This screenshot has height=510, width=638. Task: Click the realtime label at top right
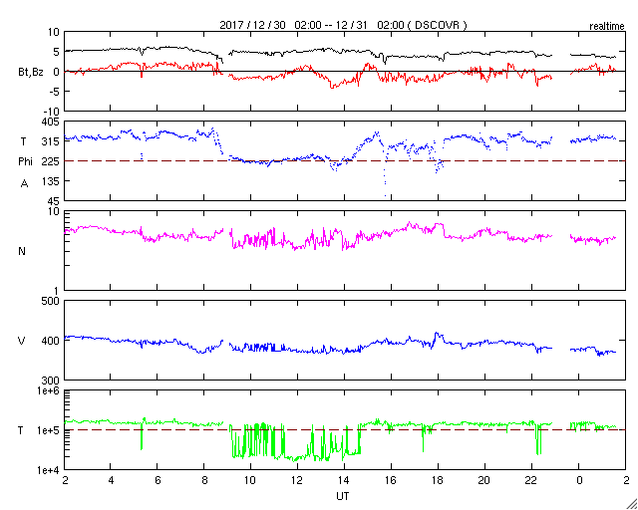pyautogui.click(x=607, y=24)
